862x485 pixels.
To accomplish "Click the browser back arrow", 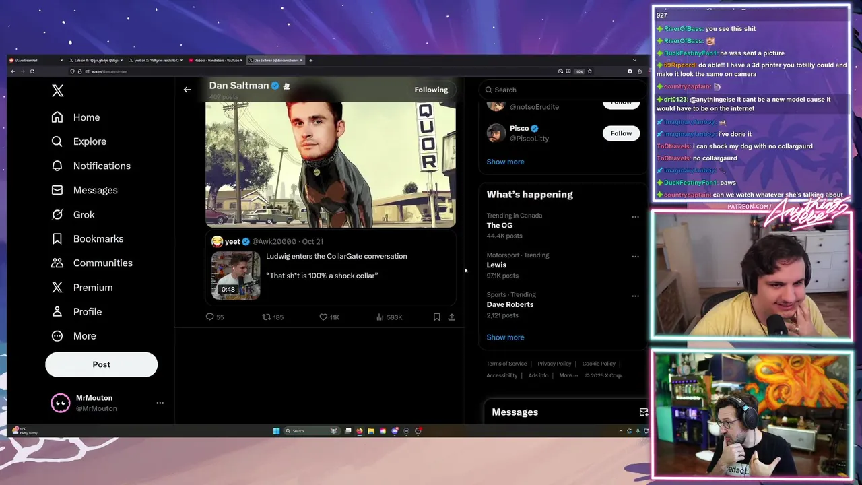I will coord(13,71).
